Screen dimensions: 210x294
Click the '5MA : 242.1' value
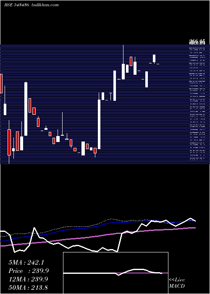click(x=26, y=262)
